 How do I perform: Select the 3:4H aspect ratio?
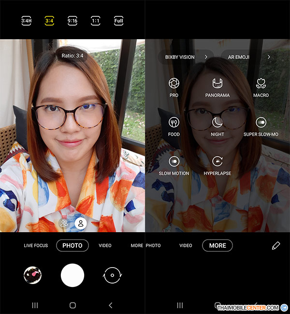[26, 21]
